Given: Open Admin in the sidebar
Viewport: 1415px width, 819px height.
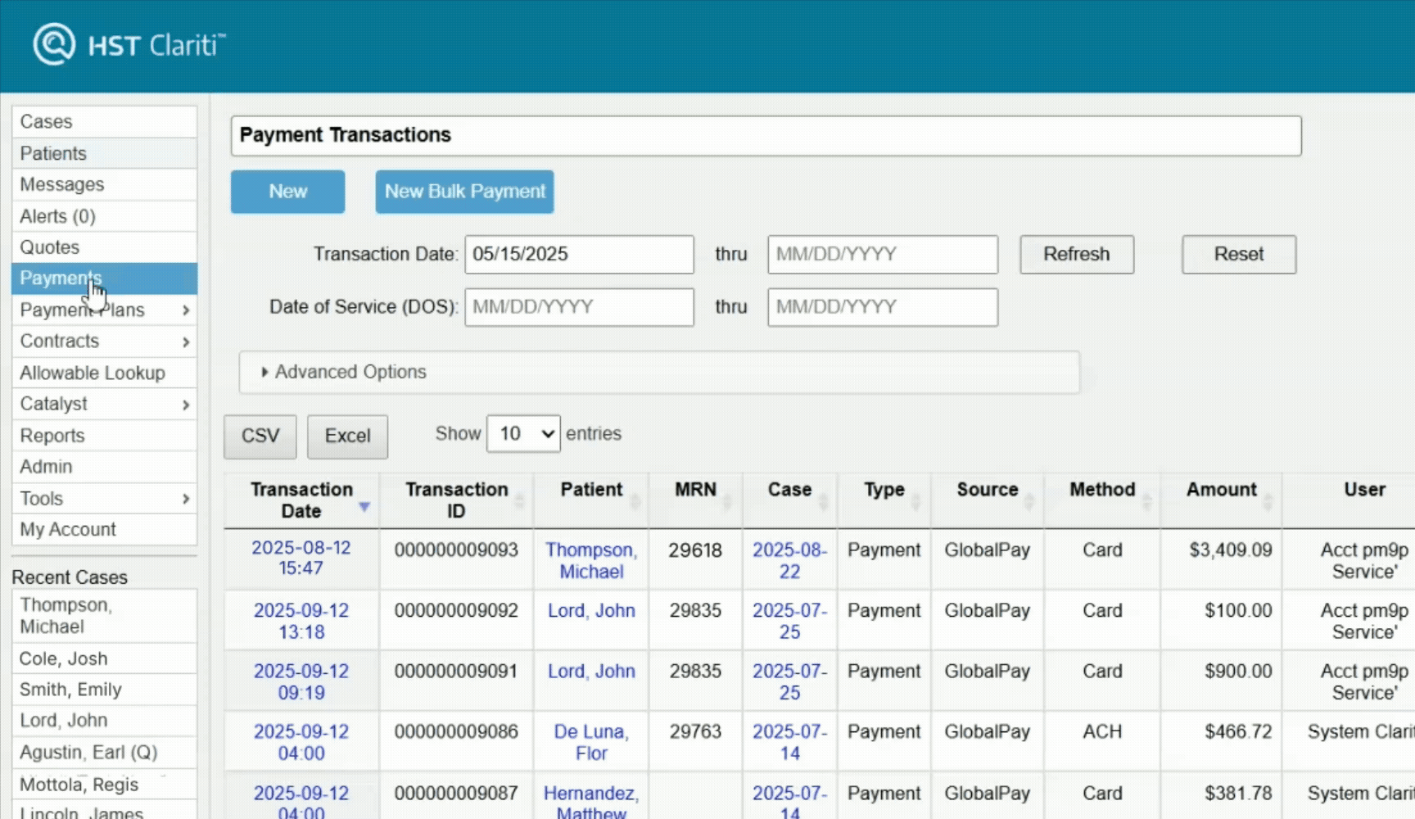Looking at the screenshot, I should tap(104, 467).
